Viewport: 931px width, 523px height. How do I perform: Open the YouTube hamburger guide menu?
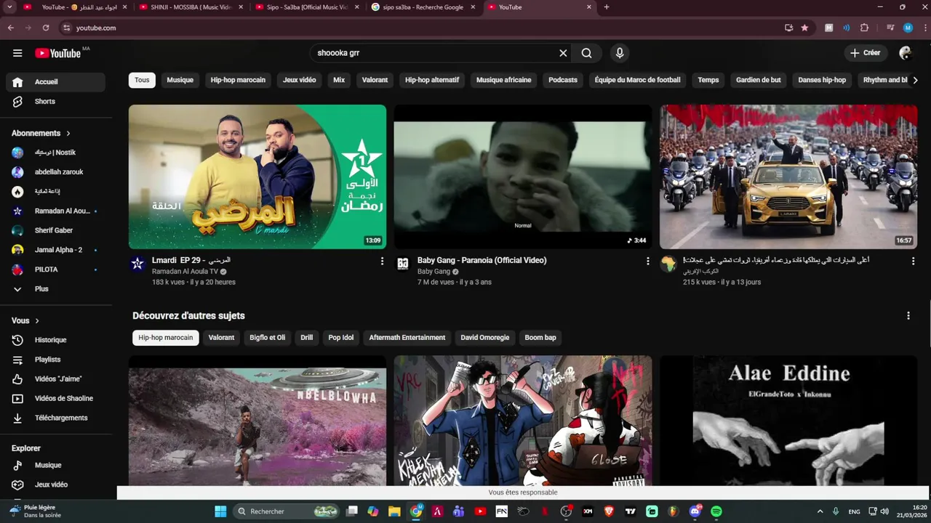[x=17, y=53]
